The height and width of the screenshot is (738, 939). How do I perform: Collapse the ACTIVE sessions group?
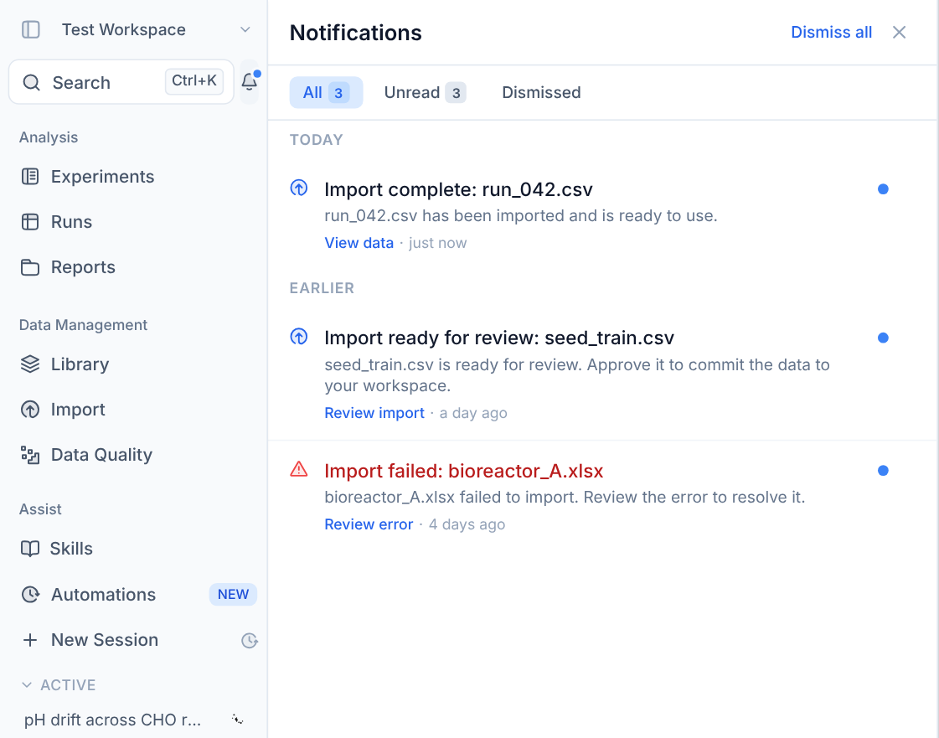click(59, 684)
